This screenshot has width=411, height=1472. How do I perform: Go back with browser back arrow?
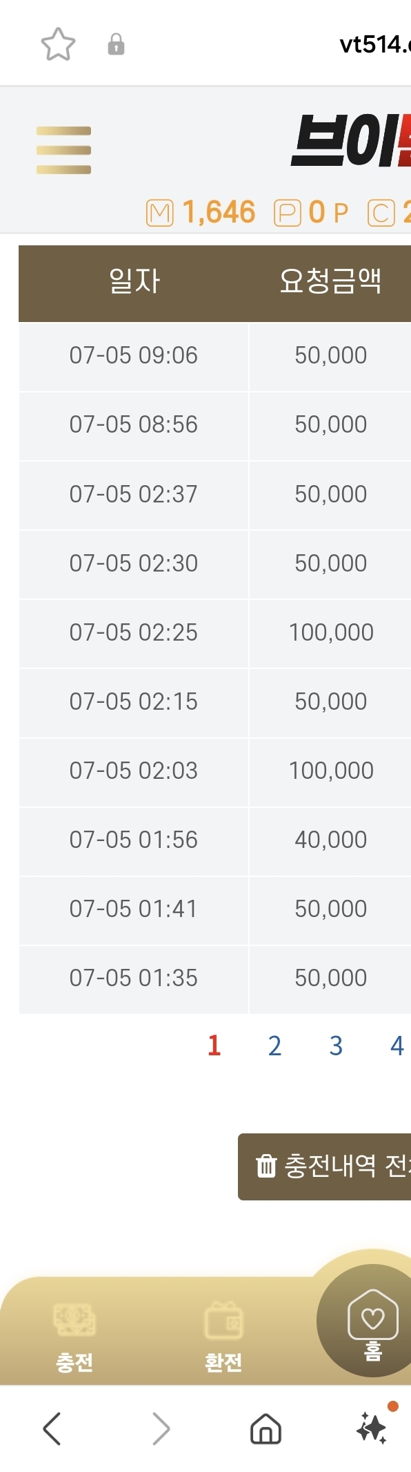pos(52,1428)
